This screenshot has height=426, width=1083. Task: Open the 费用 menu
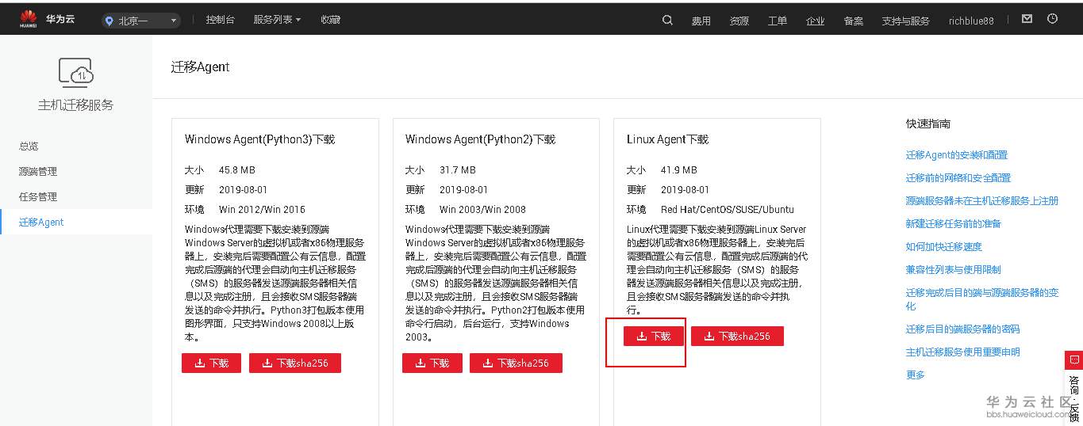point(701,21)
